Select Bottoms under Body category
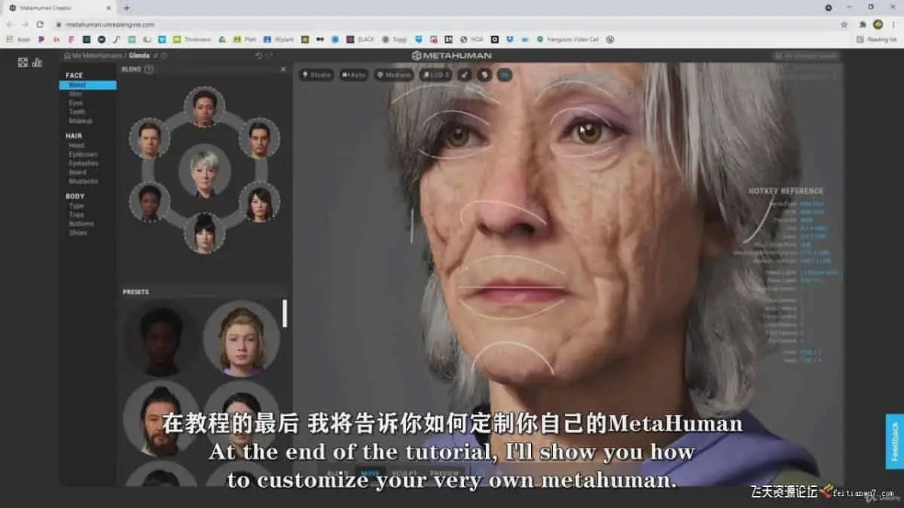Image resolution: width=904 pixels, height=508 pixels. pyautogui.click(x=81, y=224)
